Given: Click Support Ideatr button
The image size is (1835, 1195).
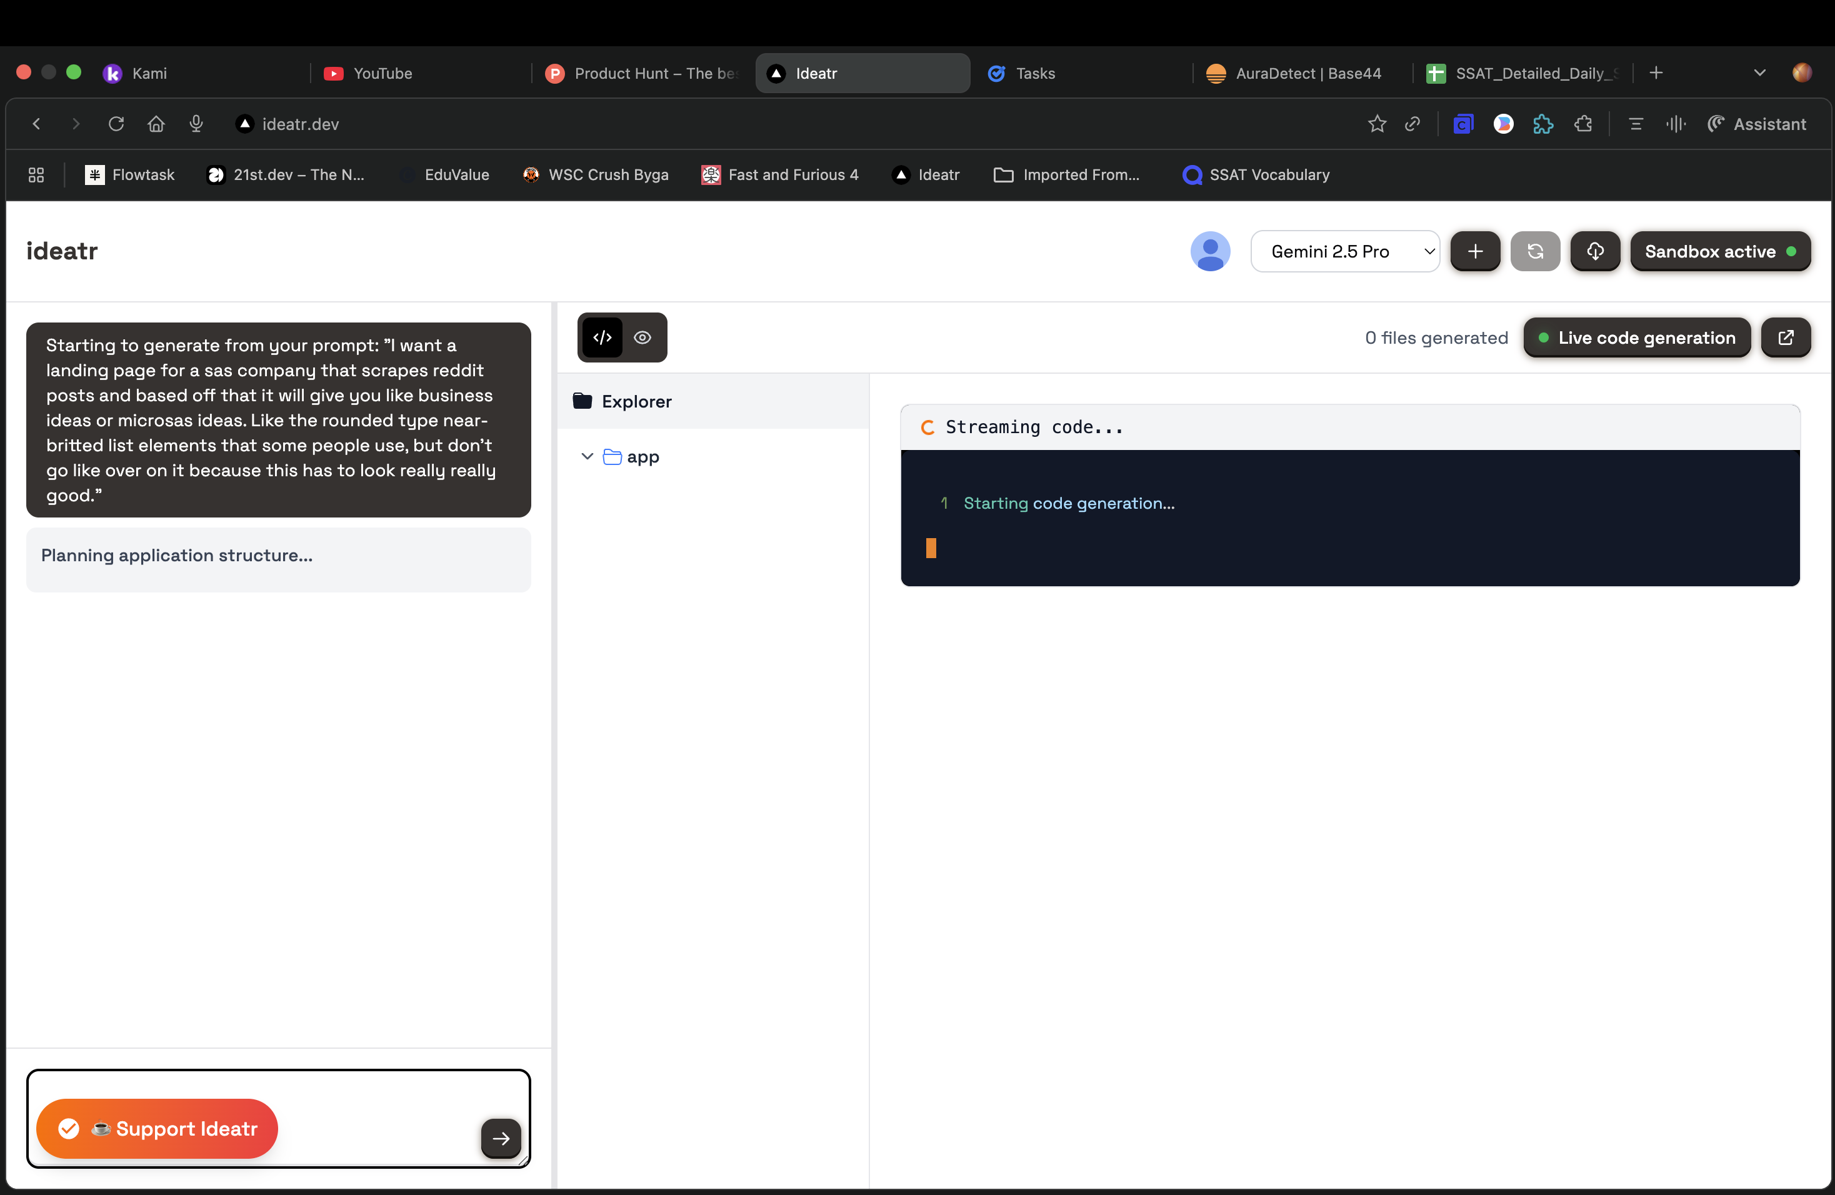Looking at the screenshot, I should click(157, 1128).
